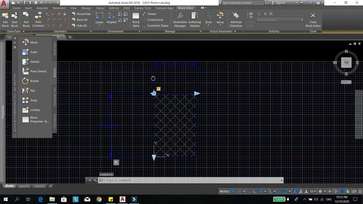Click Sign In in the title bar
Image resolution: width=363 pixels, height=204 pixels.
[x=278, y=3]
